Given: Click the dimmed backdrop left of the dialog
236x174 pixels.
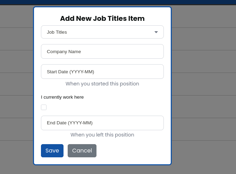Looking at the screenshot, I should point(16,87).
